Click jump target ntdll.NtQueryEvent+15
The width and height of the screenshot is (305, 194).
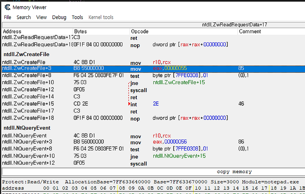click(179, 156)
